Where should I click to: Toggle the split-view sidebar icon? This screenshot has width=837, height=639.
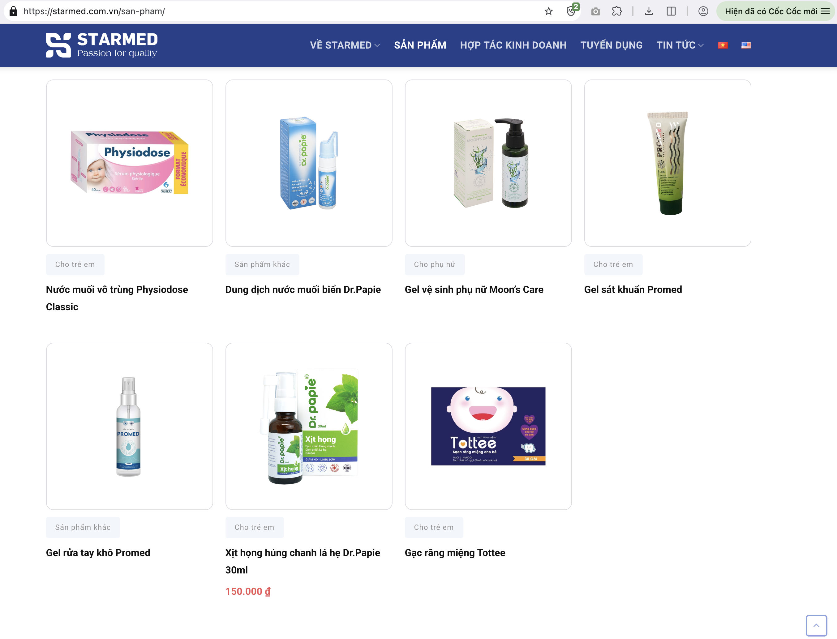pos(671,11)
